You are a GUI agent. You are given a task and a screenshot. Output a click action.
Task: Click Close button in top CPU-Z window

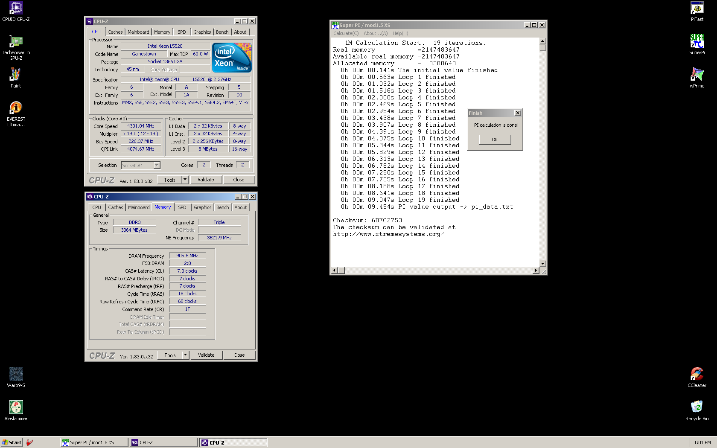pos(239,180)
